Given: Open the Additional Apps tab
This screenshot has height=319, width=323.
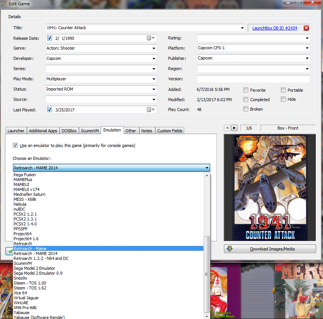Looking at the screenshot, I should pos(43,131).
